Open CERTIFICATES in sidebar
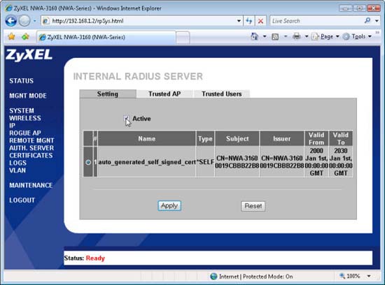 click(31, 155)
